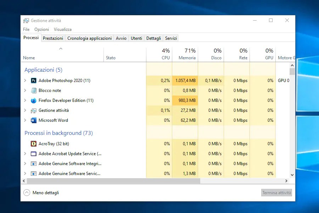
Task: Click the vertical scrollbar thumb
Action: click(x=292, y=72)
